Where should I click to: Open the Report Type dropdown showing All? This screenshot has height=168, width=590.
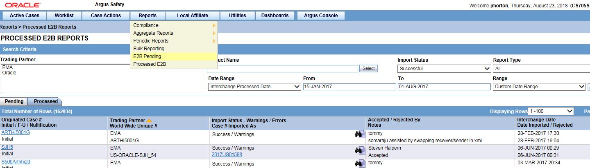[x=541, y=69]
